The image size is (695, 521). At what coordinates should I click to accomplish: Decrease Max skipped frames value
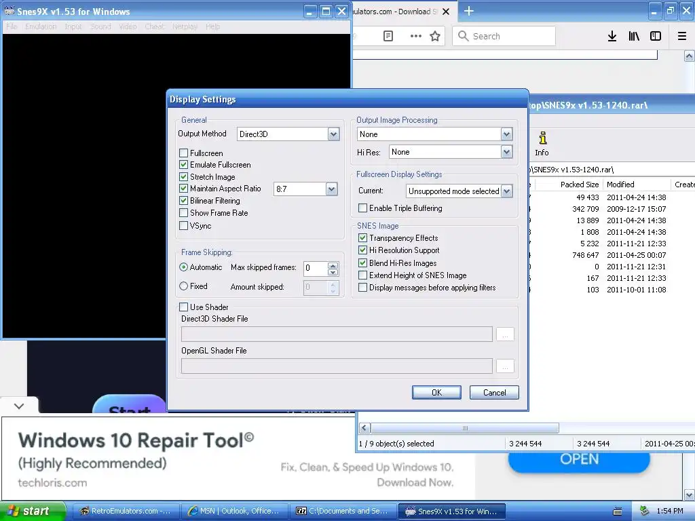pyautogui.click(x=333, y=271)
